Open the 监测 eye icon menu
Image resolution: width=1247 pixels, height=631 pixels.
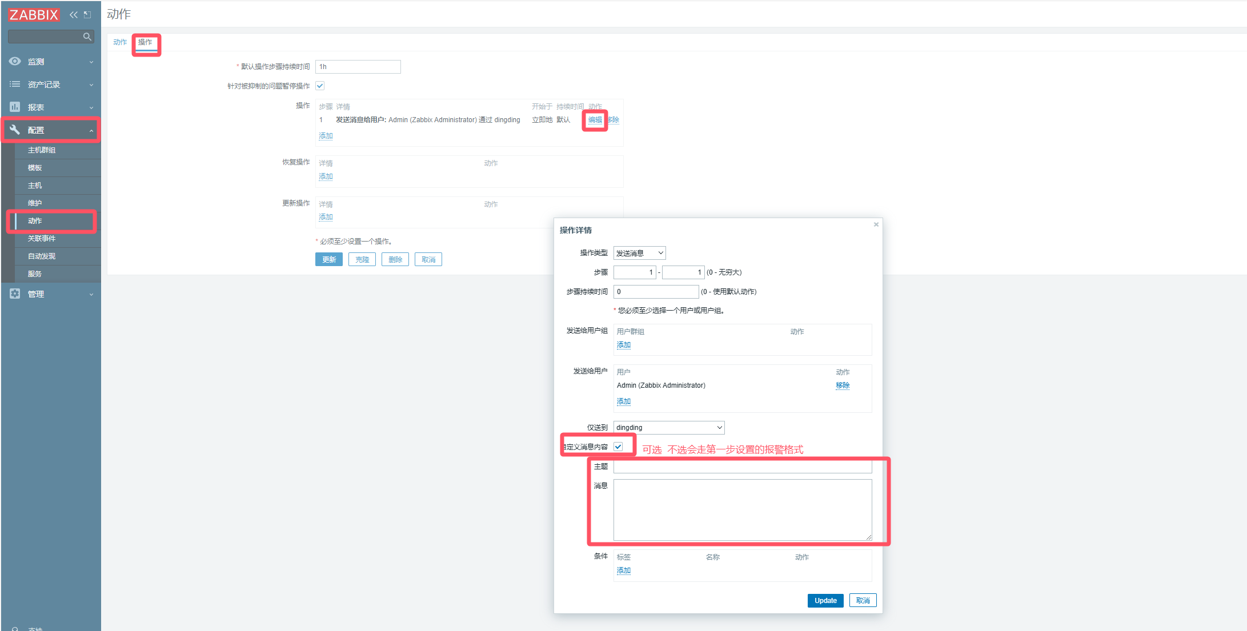click(x=15, y=62)
